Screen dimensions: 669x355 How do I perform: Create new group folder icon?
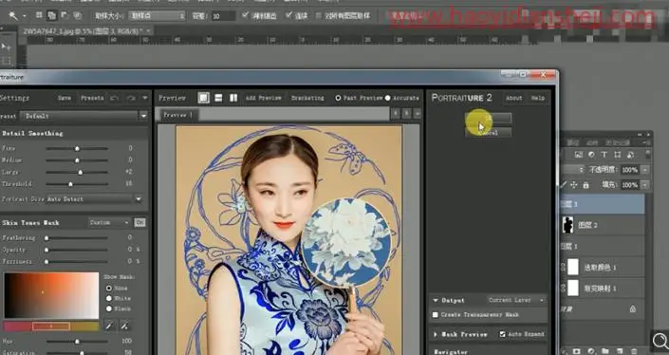coord(605,351)
